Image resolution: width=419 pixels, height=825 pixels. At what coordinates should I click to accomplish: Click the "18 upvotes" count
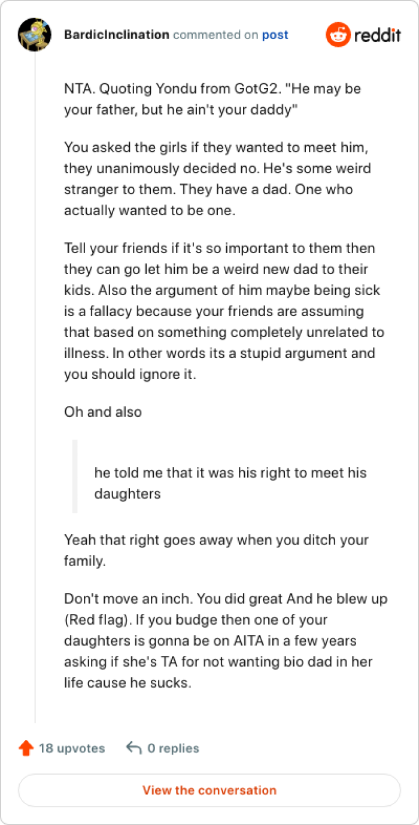click(72, 748)
